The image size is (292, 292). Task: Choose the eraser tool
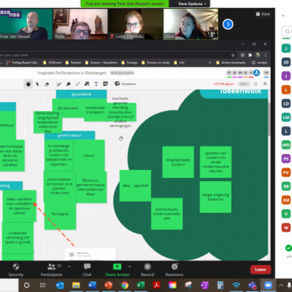tap(47, 84)
